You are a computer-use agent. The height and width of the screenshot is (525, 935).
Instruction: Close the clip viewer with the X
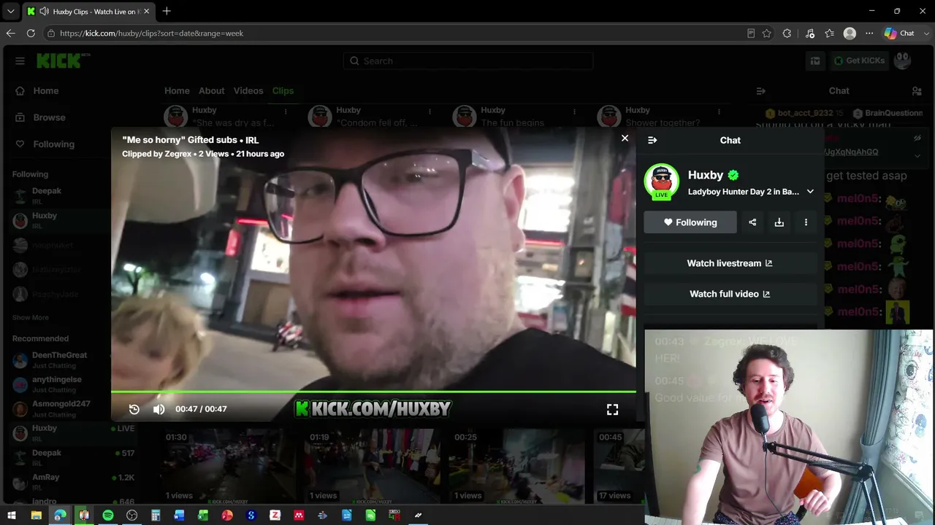625,138
